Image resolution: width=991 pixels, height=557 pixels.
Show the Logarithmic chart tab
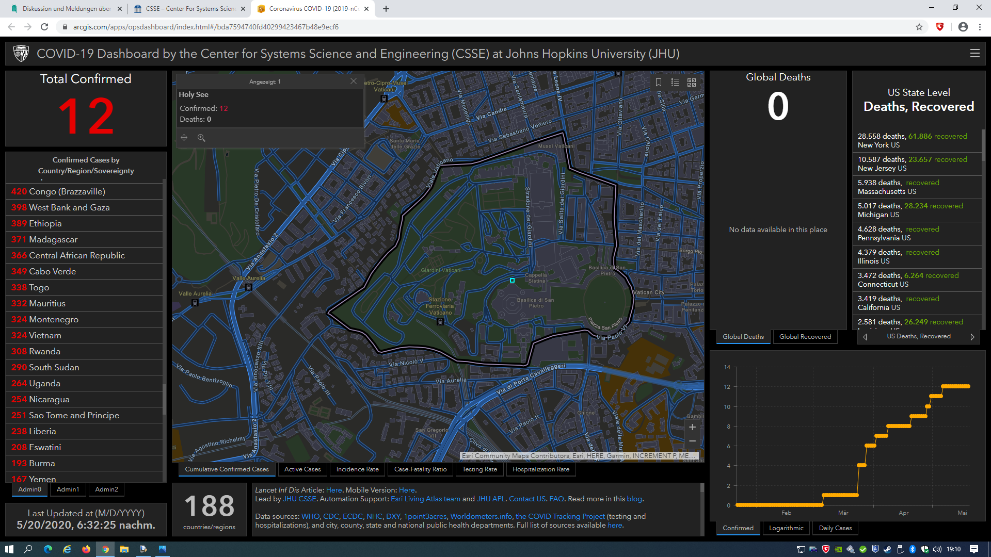pyautogui.click(x=786, y=528)
